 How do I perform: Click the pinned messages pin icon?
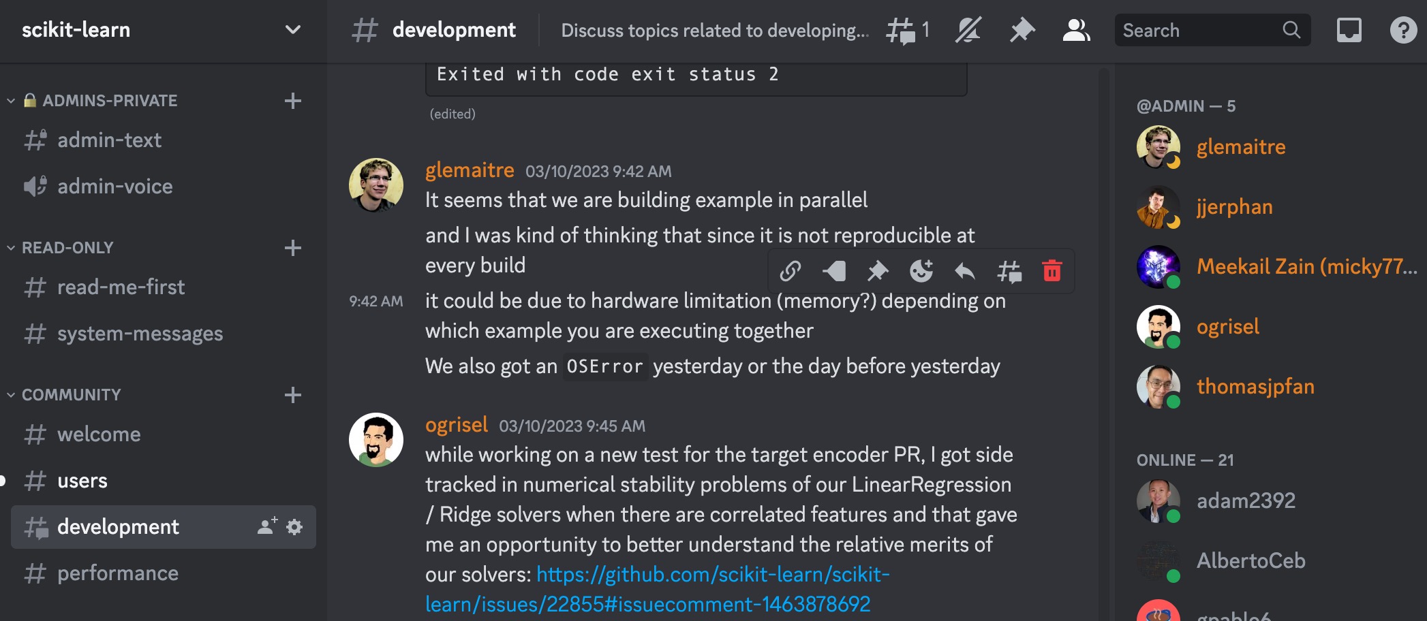coord(1022,31)
